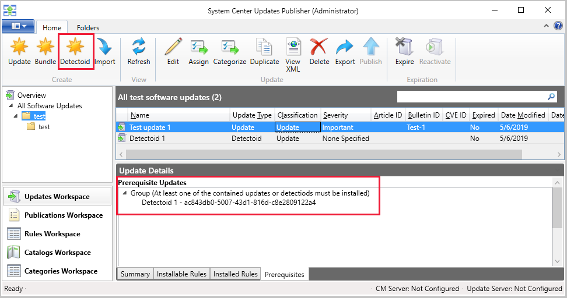Screen dimensions: 567x298
Task: Select Overview in the tree
Action: pos(32,95)
